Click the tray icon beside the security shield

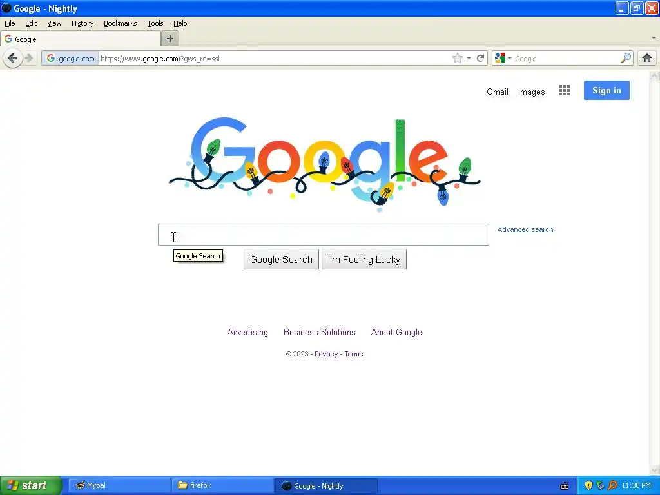tap(600, 485)
